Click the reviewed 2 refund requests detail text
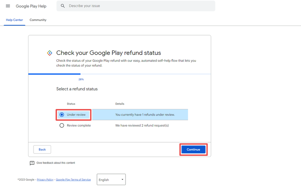The width and height of the screenshot is (301, 188). pyautogui.click(x=142, y=125)
